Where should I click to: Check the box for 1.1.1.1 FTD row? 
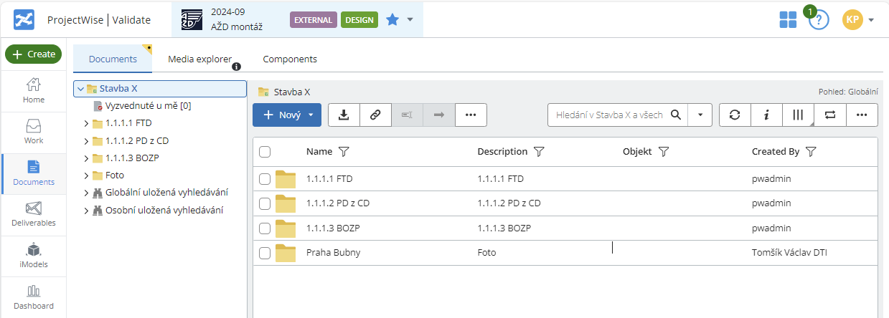(265, 178)
